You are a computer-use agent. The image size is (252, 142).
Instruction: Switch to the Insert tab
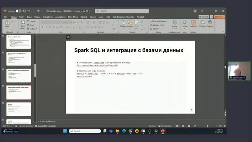coord(22,17)
